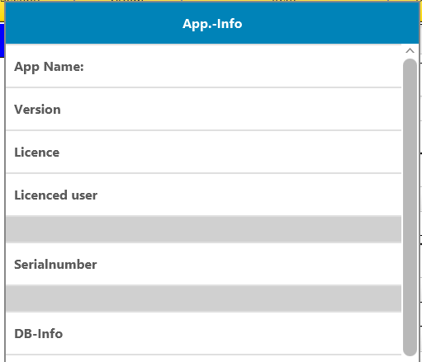422x362 pixels.
Task: Click the vertical scrollbar thumb
Action: 410,207
